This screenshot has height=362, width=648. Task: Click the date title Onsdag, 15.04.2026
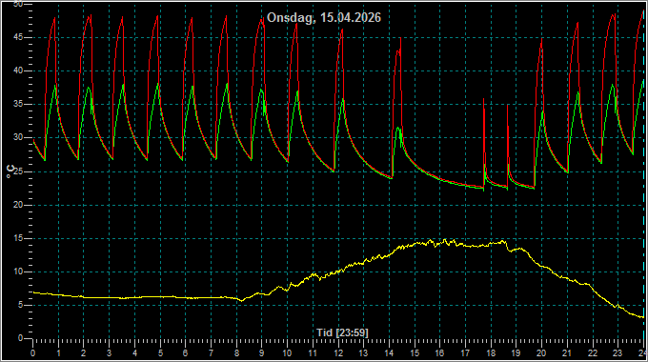[324, 18]
